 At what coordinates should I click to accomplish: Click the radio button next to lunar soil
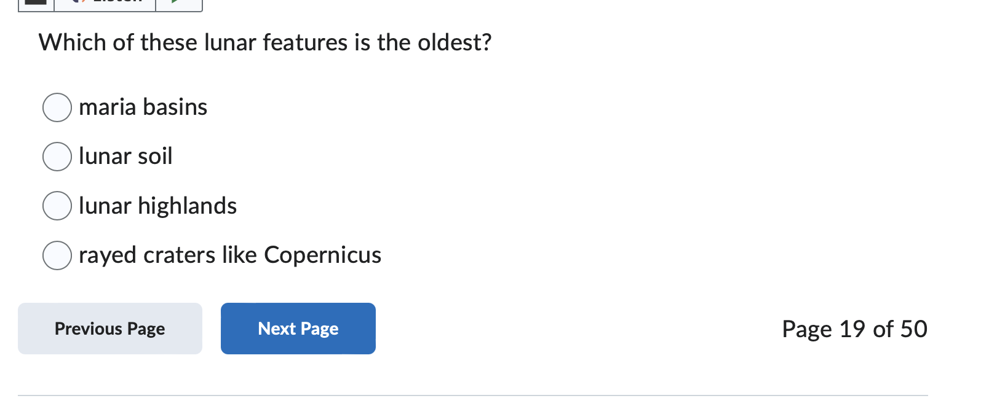pyautogui.click(x=57, y=157)
